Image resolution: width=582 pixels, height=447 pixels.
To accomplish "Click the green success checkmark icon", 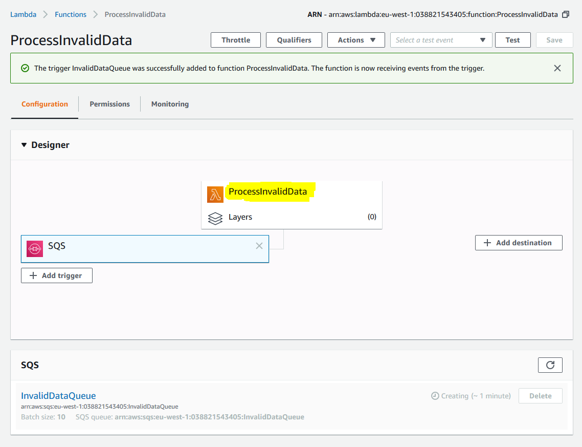I will pos(25,68).
